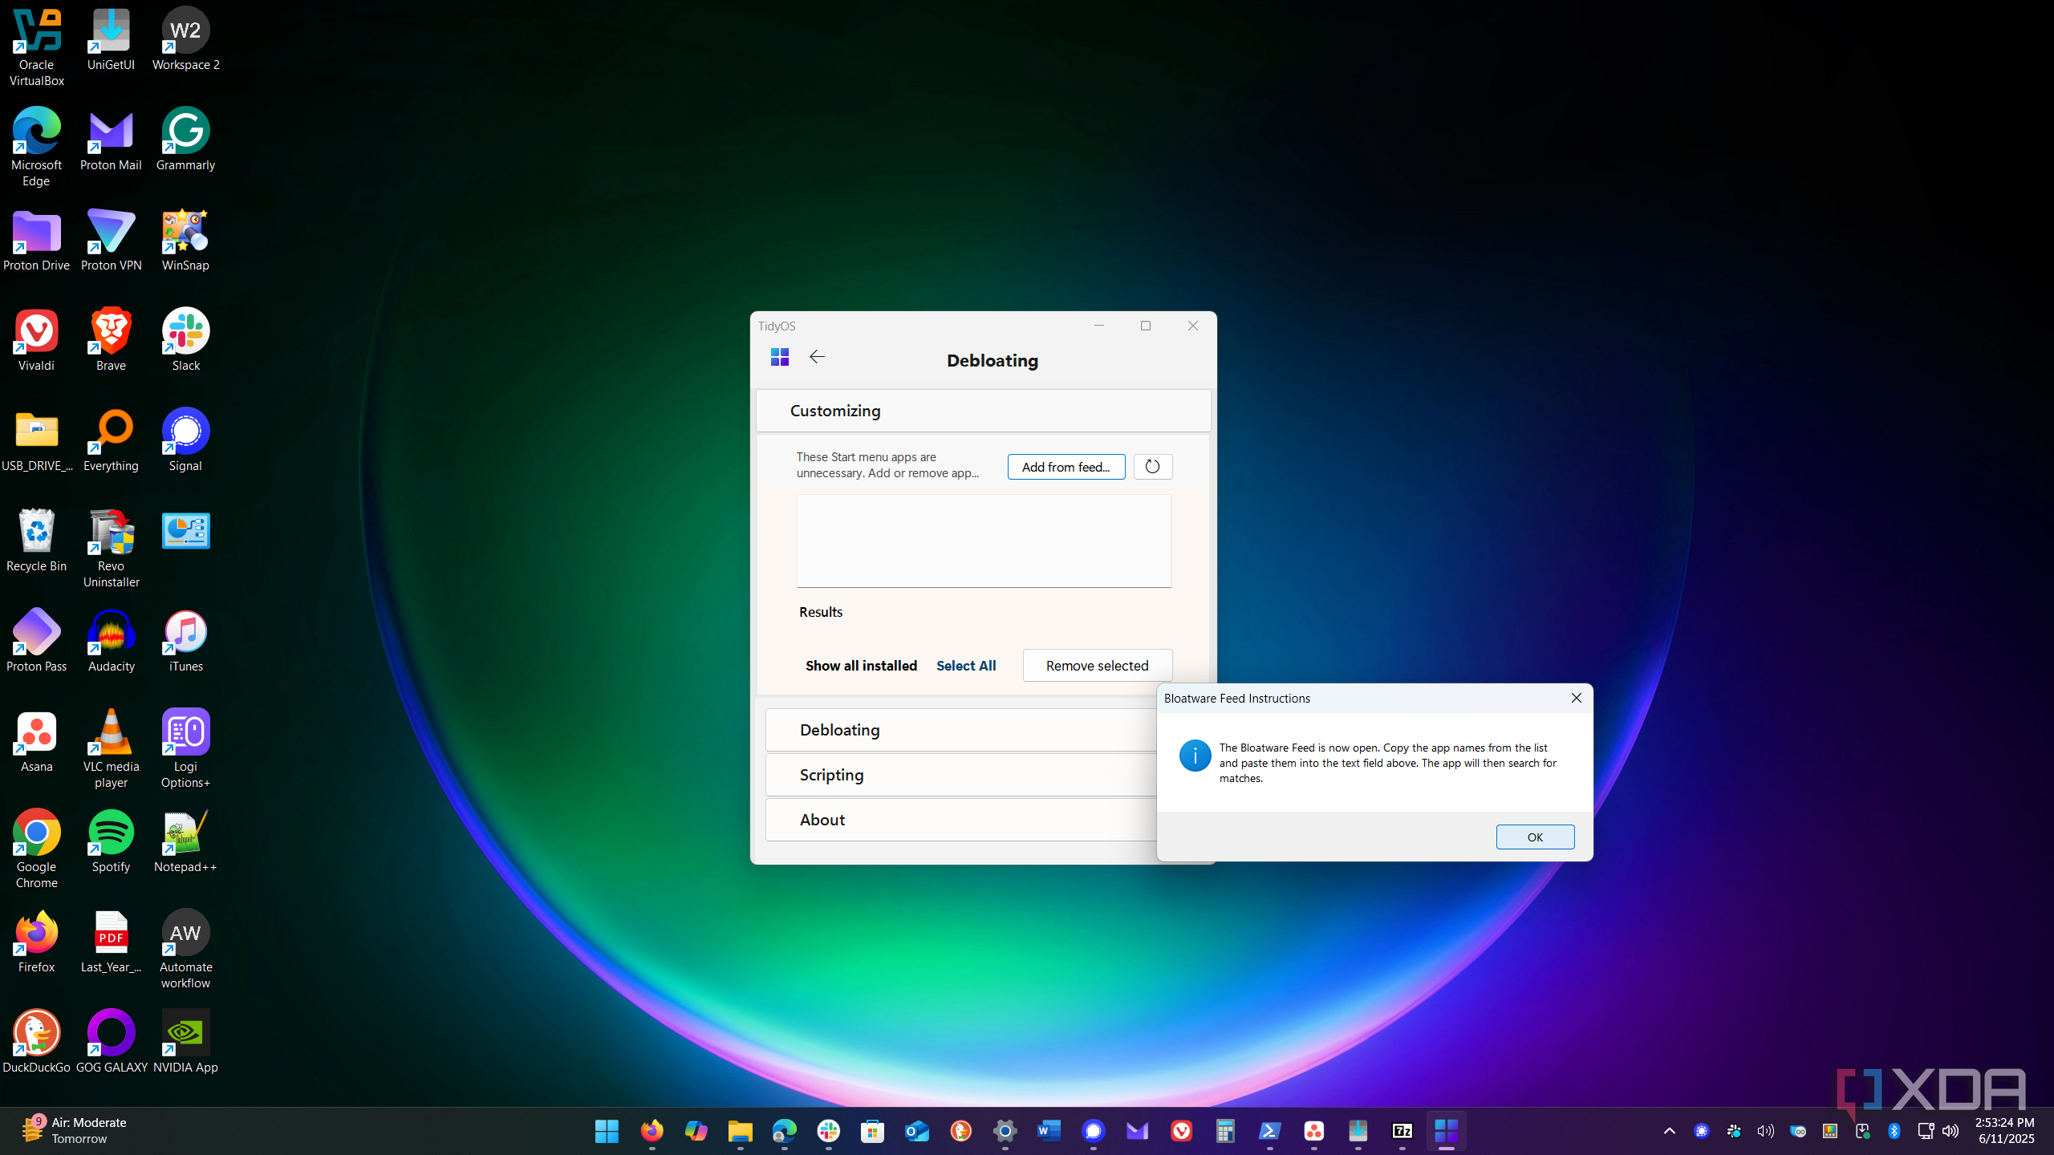2054x1155 pixels.
Task: Open 7-Zip from the taskbar
Action: pyautogui.click(x=1402, y=1131)
